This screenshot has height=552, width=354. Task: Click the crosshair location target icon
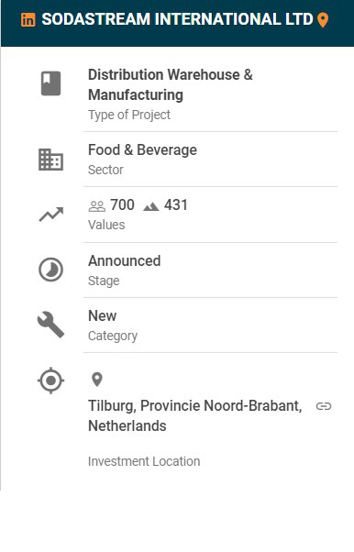pos(50,381)
